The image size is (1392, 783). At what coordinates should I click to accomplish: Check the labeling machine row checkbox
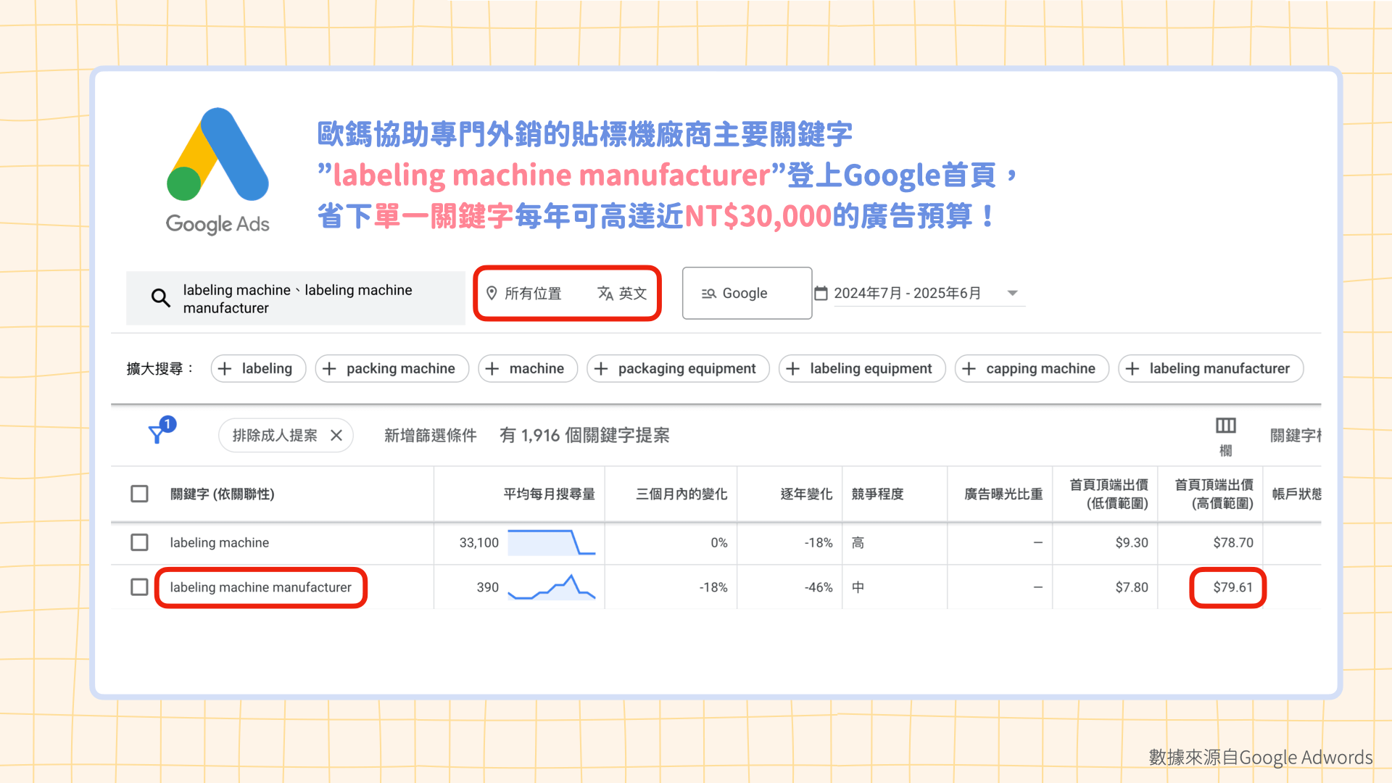[139, 542]
